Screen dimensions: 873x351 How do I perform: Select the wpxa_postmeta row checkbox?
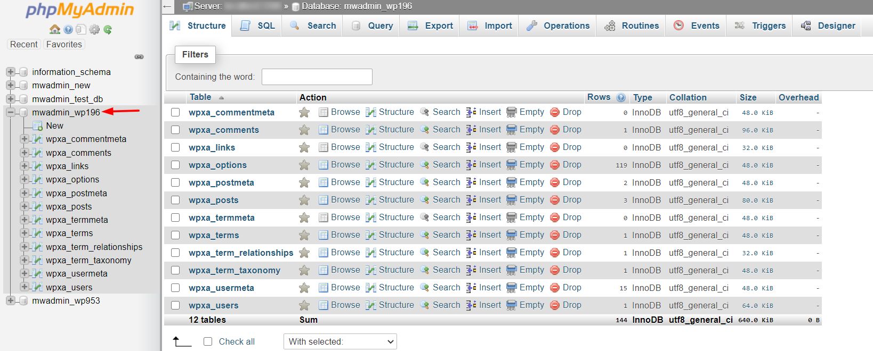click(175, 182)
